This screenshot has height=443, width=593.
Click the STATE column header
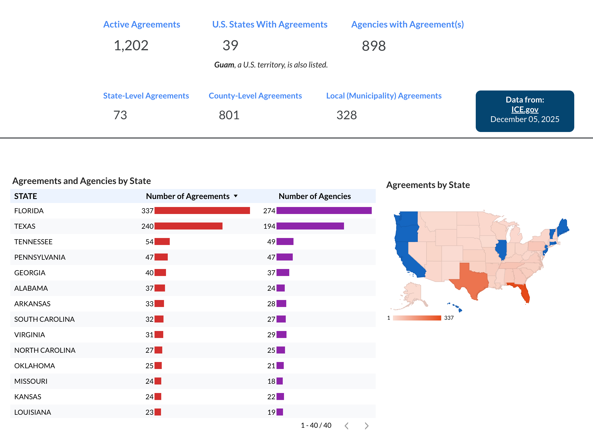25,196
